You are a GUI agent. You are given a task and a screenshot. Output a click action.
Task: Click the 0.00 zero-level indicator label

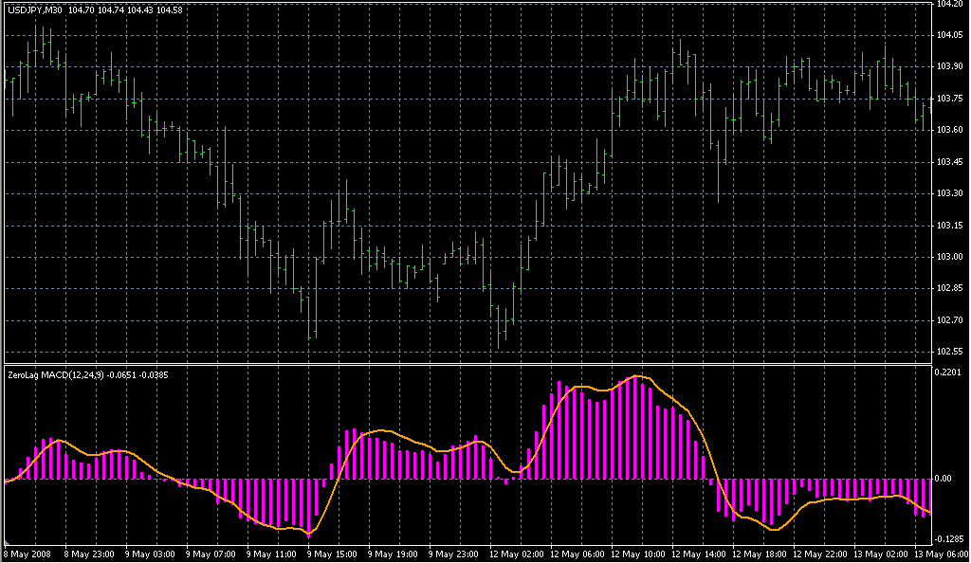[944, 479]
